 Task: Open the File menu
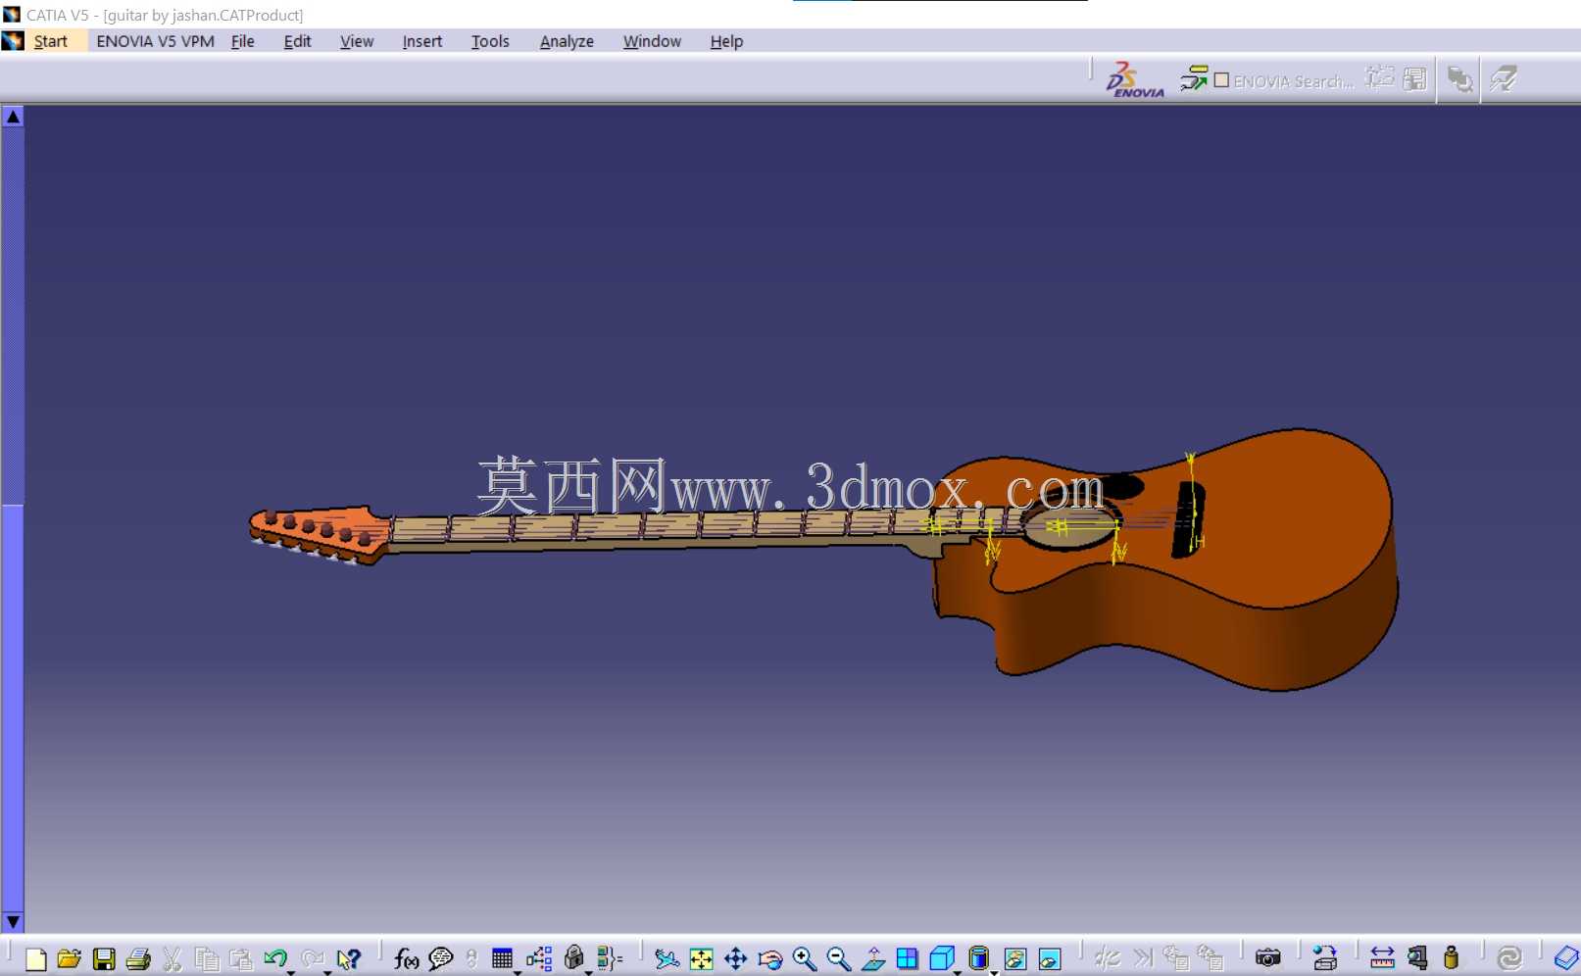(243, 41)
